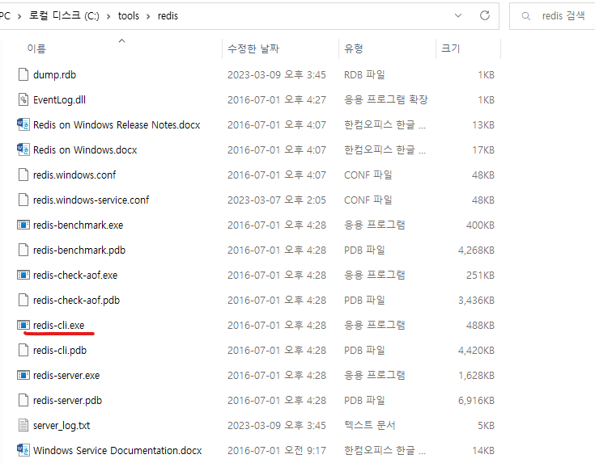Screen dimensions: 595x463
Task: Select the file name Redis on Windows.docx
Action: tap(85, 149)
